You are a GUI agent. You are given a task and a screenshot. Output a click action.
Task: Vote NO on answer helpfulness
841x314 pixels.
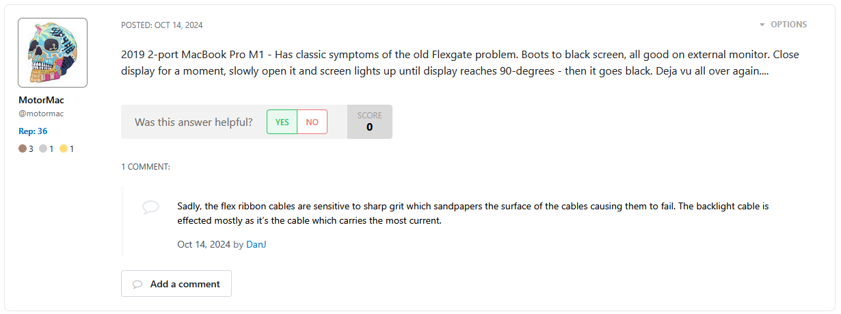tap(312, 122)
